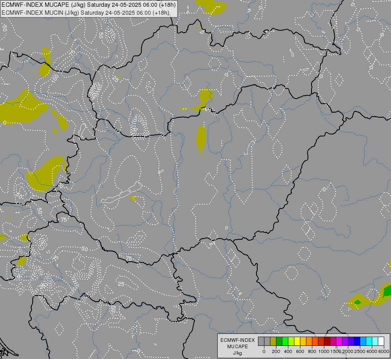391x359 pixels.
Task: Click the magenta legend swatch
Action: tap(339, 341)
